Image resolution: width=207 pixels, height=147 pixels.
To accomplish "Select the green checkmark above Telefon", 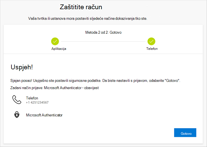I will click(151, 41).
